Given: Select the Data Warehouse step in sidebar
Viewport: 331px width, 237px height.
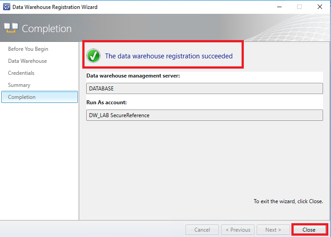Looking at the screenshot, I should click(x=27, y=61).
